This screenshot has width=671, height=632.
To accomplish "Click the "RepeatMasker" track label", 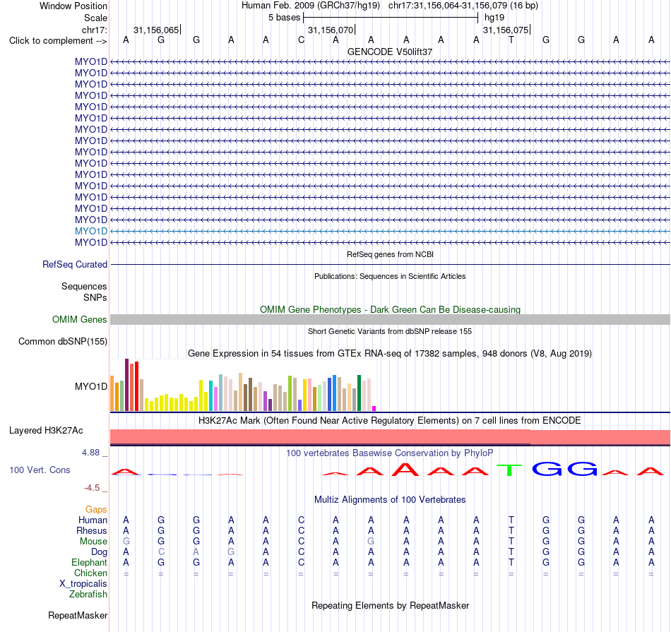I will coord(78,615).
